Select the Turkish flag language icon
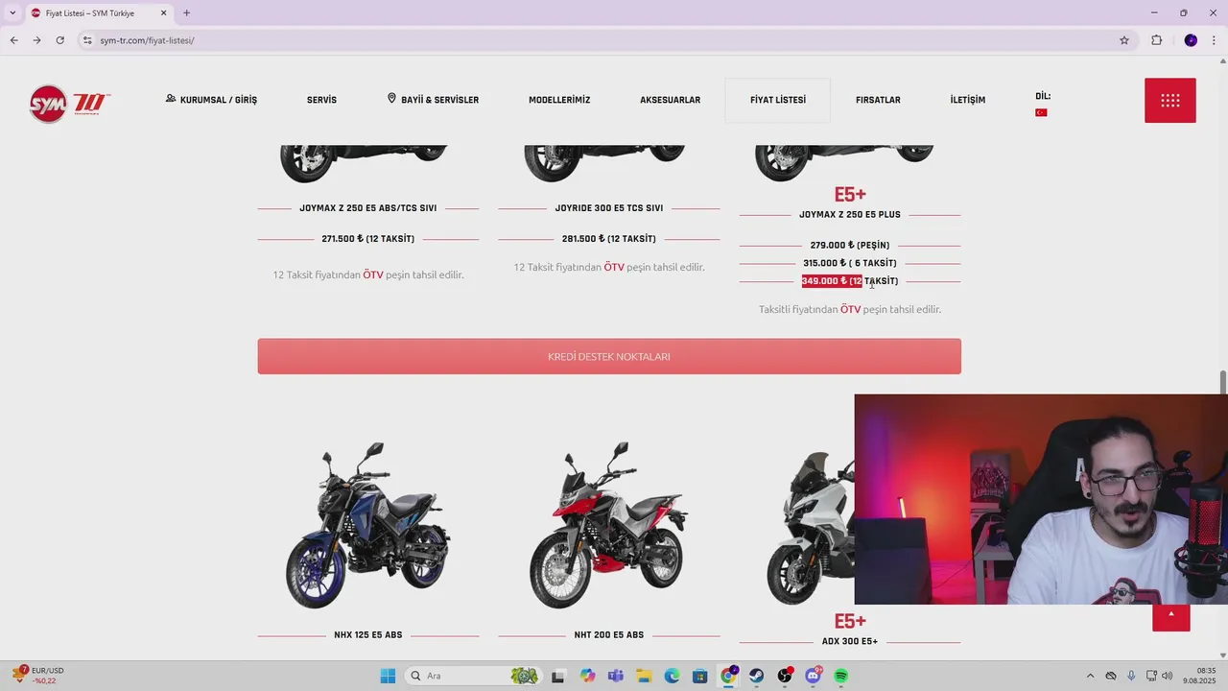Screen dimensions: 1228x691 pyautogui.click(x=1040, y=112)
